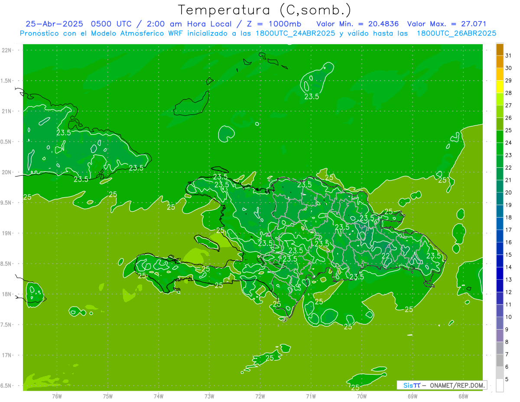Click the '74W' longitude axis label
This screenshot has height=402, width=520.
coord(159,396)
